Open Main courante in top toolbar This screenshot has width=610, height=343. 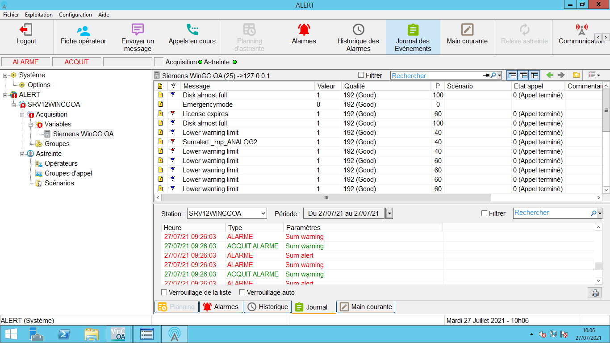click(x=467, y=30)
